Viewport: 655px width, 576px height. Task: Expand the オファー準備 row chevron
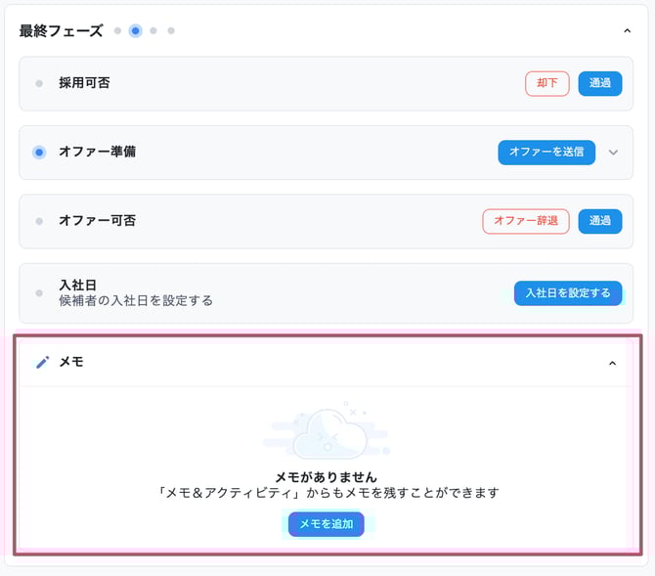click(613, 153)
